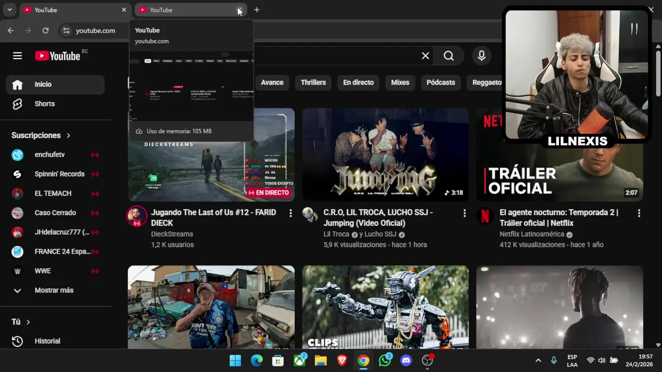The height and width of the screenshot is (372, 662).
Task: View site information icon in address bar
Action: [66, 30]
